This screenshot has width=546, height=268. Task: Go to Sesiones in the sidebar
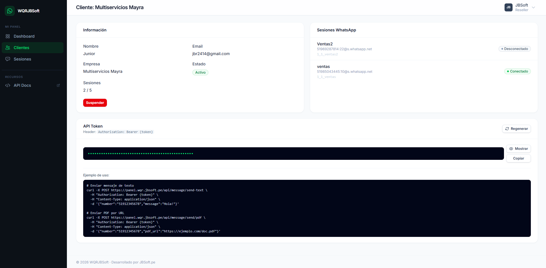pos(22,59)
